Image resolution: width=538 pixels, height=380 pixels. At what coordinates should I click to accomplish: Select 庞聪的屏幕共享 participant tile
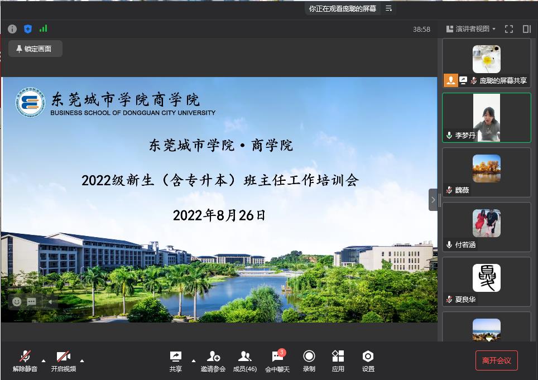(x=487, y=63)
